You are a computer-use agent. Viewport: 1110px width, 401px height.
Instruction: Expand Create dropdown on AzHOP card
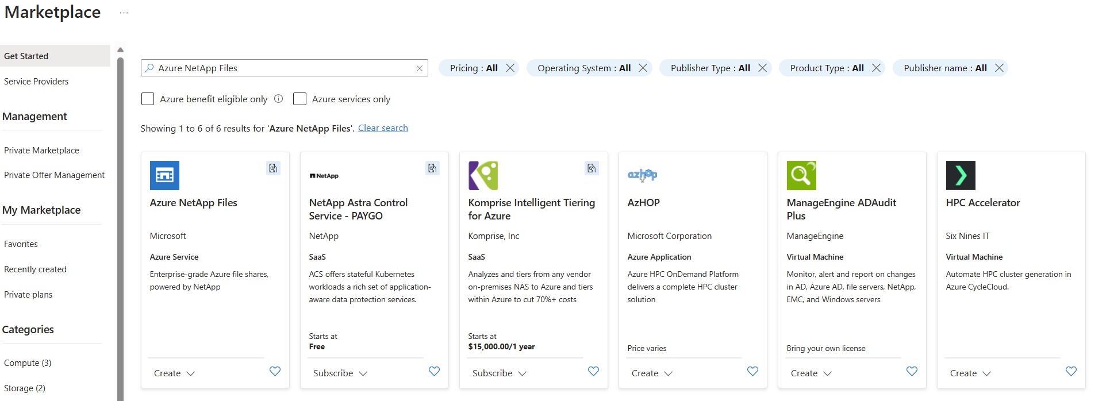click(x=652, y=373)
